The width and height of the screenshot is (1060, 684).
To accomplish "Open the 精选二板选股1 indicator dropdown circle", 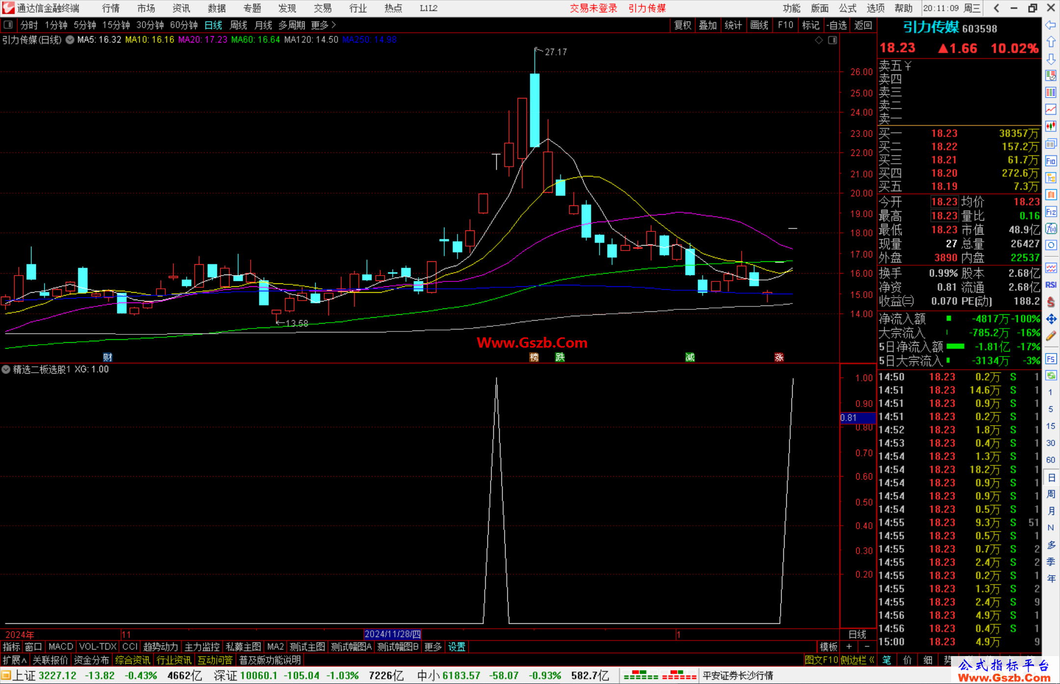I will [x=6, y=369].
